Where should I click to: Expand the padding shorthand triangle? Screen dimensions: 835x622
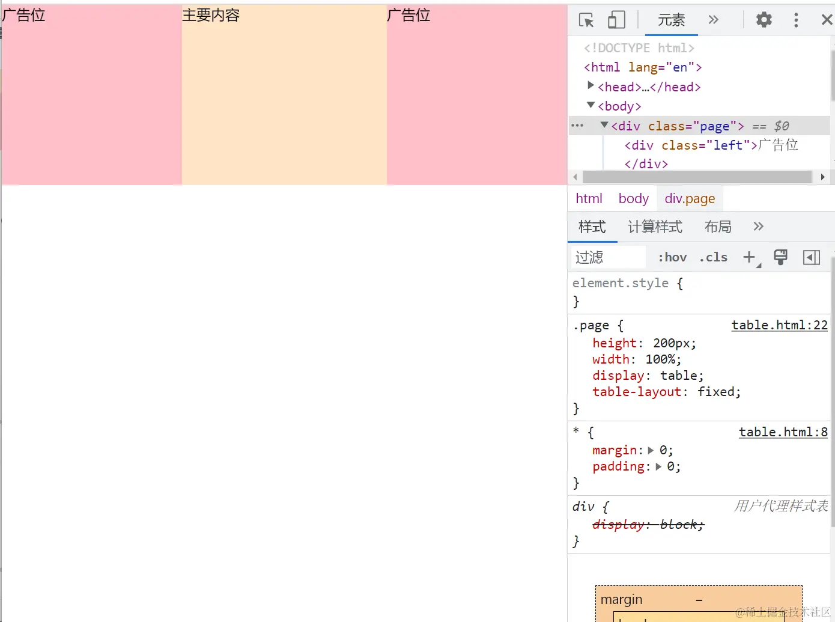point(658,467)
